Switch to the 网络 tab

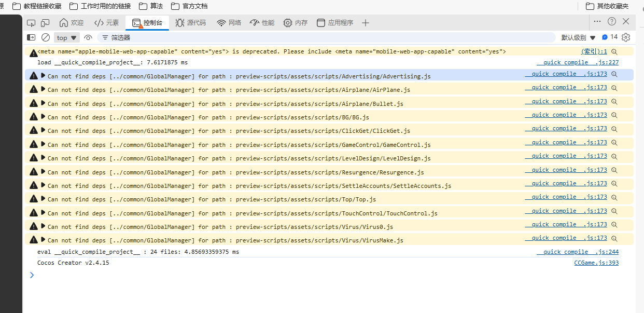tap(229, 23)
